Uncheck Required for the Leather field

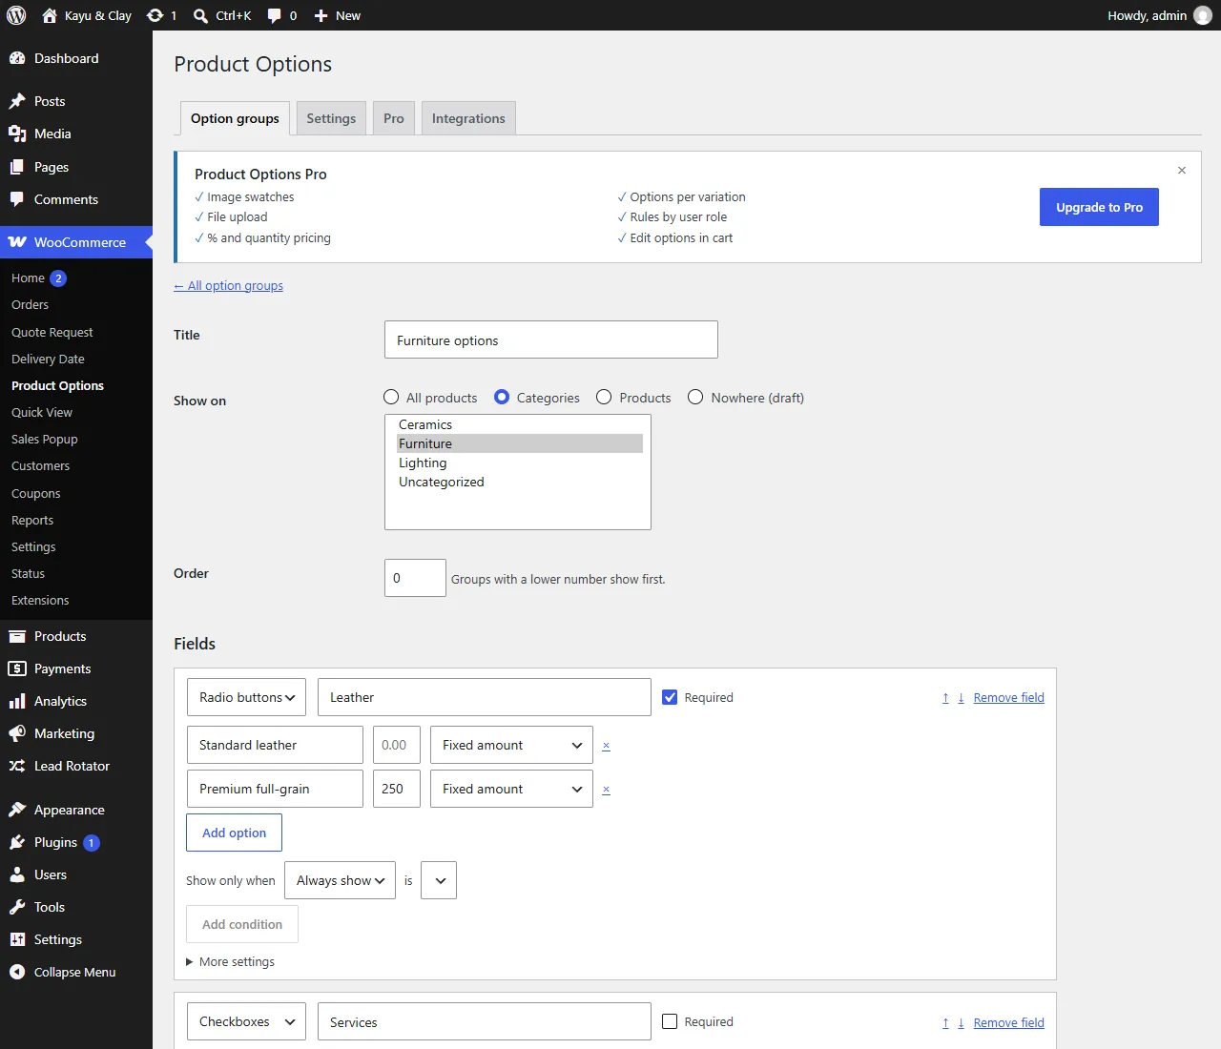(670, 697)
